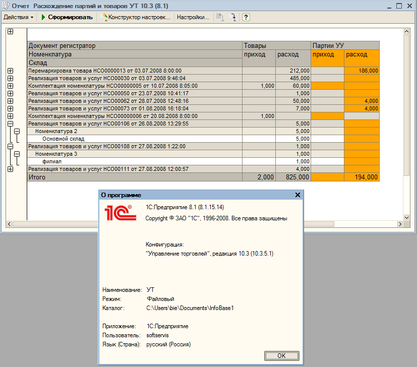Image resolution: width=417 pixels, height=367 pixels.
Task: Open Конструктор настроек...
Action: 135,17
